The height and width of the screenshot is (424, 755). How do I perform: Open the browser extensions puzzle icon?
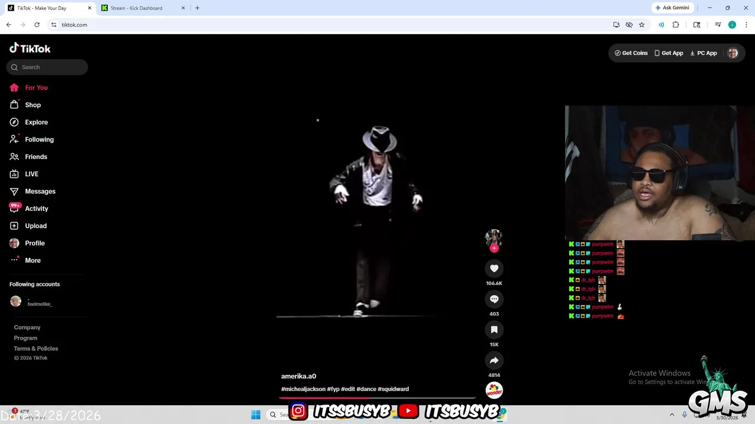tap(676, 25)
